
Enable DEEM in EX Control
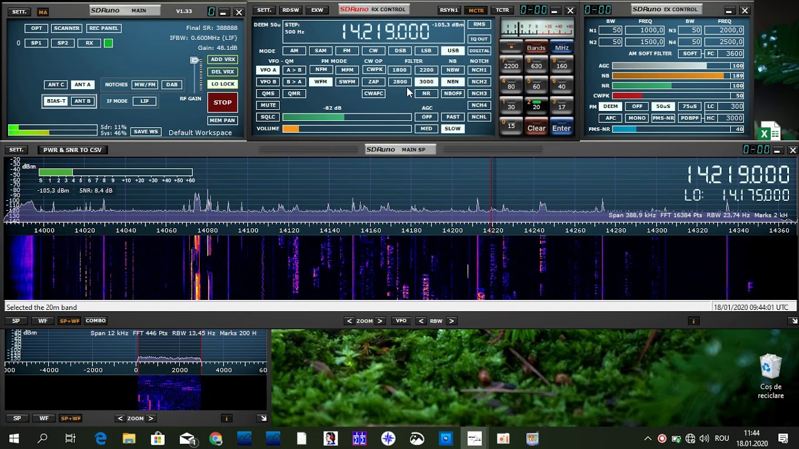click(610, 106)
